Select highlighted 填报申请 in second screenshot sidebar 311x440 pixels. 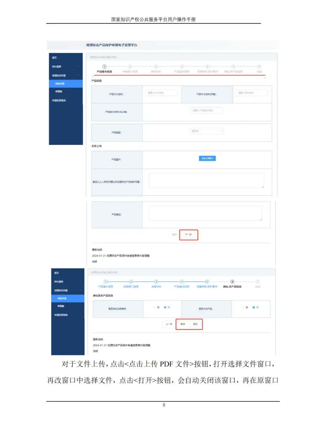pyautogui.click(x=68, y=299)
